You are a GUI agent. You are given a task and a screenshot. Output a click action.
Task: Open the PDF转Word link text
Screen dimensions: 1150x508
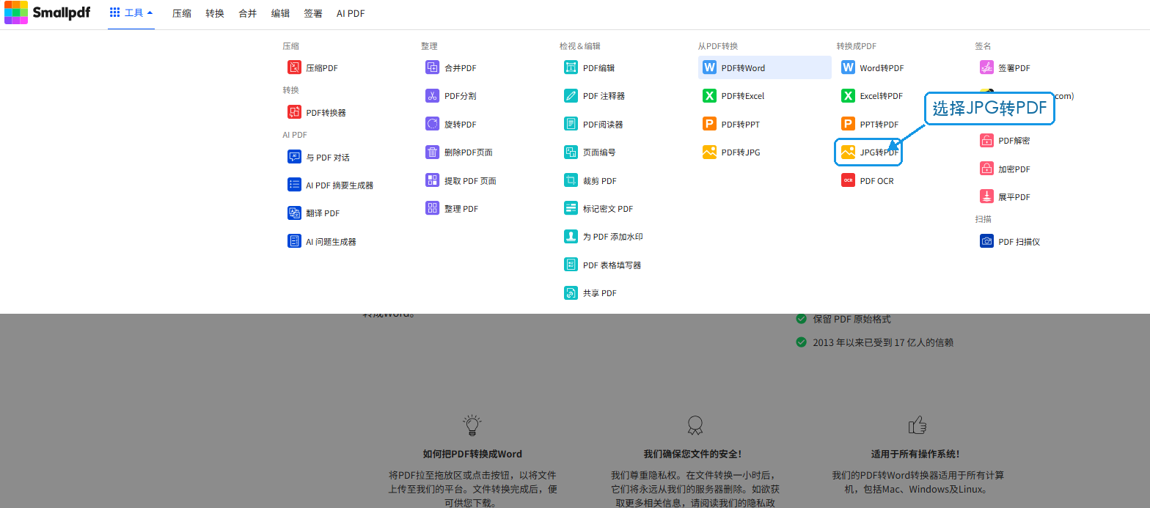pyautogui.click(x=743, y=68)
